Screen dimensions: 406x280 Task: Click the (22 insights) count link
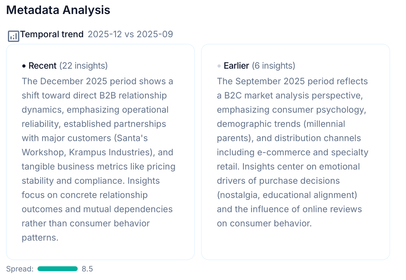coord(84,66)
